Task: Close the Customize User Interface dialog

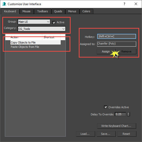Action: (136, 4)
